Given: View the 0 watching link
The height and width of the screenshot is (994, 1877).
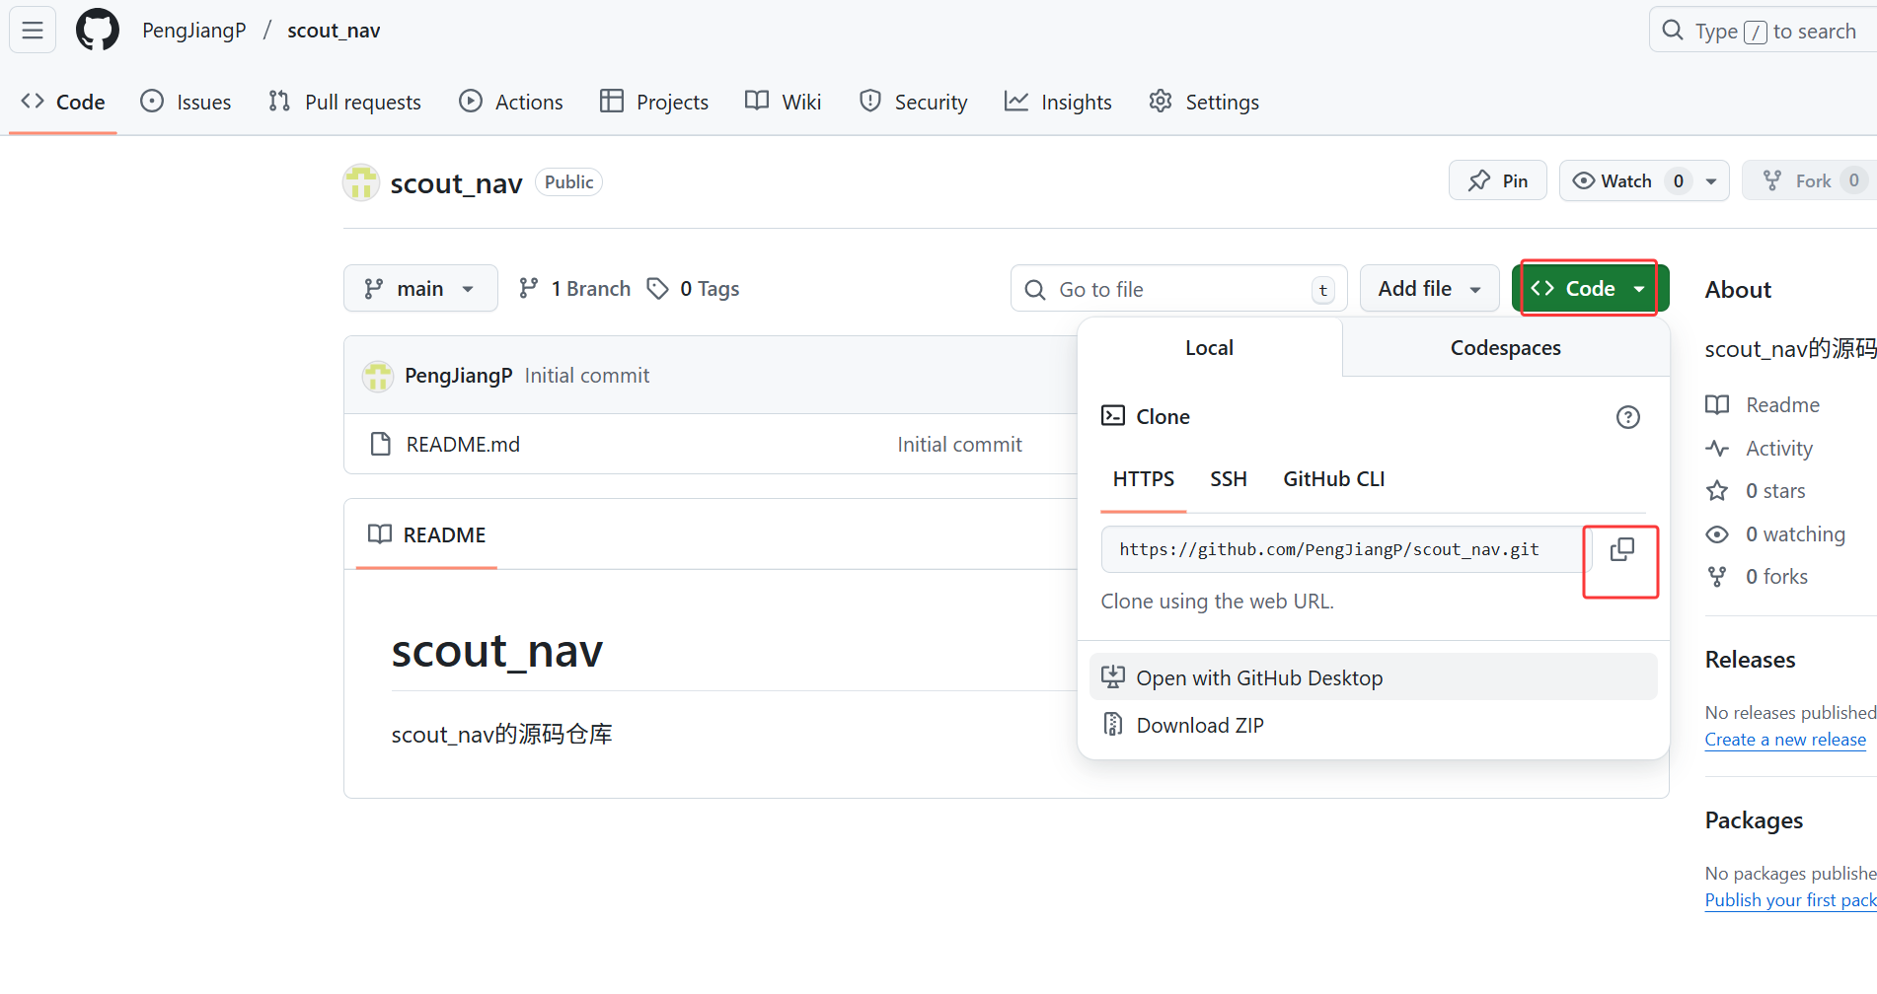Looking at the screenshot, I should point(1775,533).
